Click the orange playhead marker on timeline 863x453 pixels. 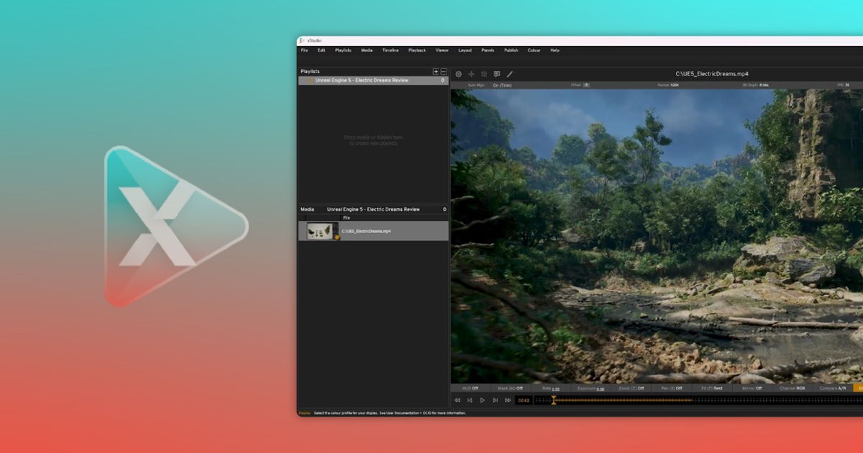point(553,400)
